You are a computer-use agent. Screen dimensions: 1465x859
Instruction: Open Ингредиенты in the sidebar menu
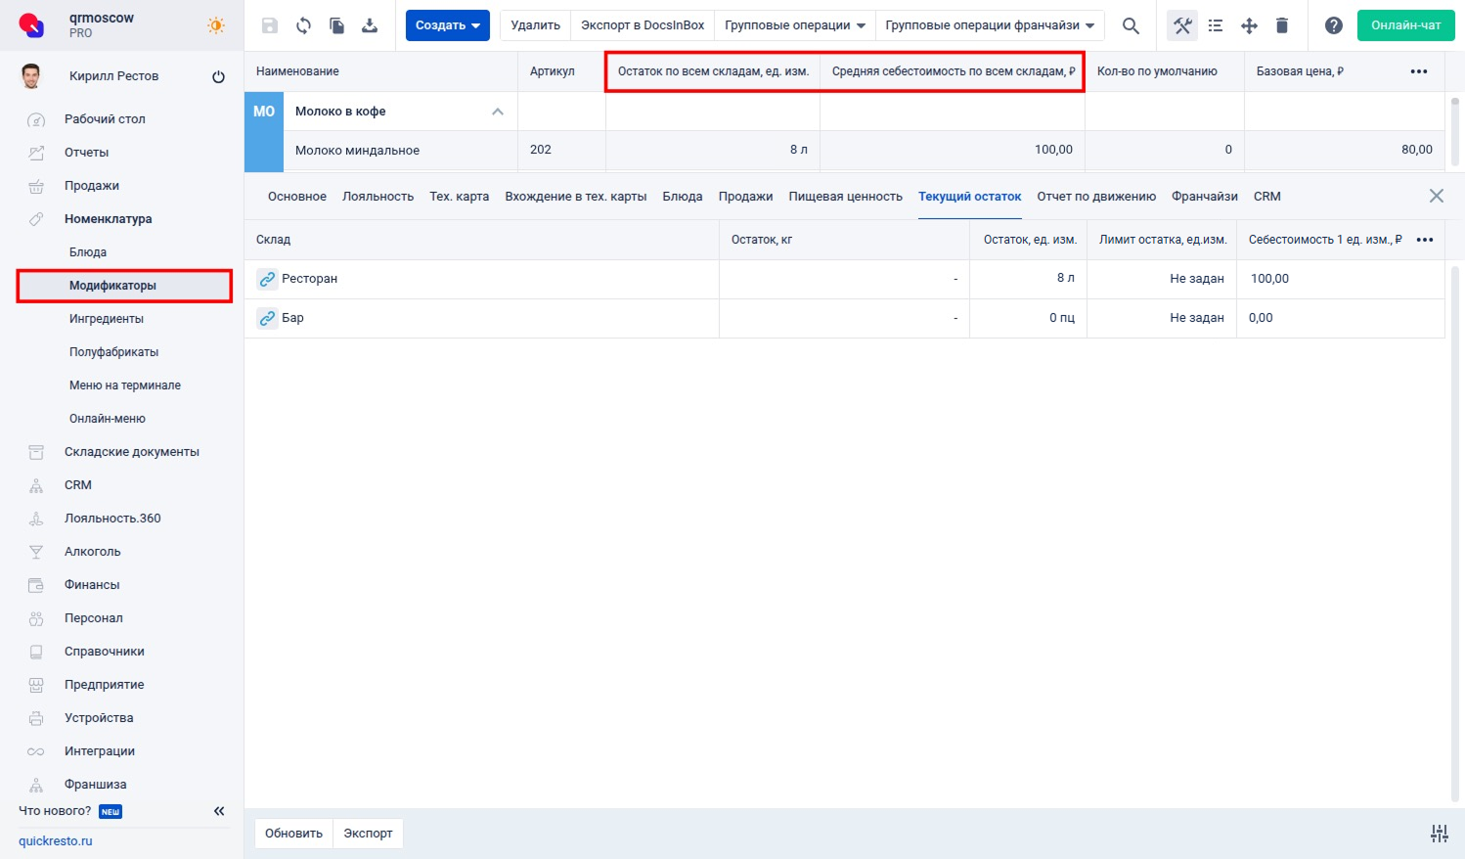coord(106,319)
